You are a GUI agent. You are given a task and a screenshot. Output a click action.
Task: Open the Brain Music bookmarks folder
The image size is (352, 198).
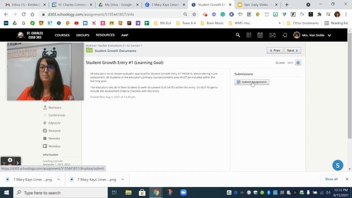212,23
